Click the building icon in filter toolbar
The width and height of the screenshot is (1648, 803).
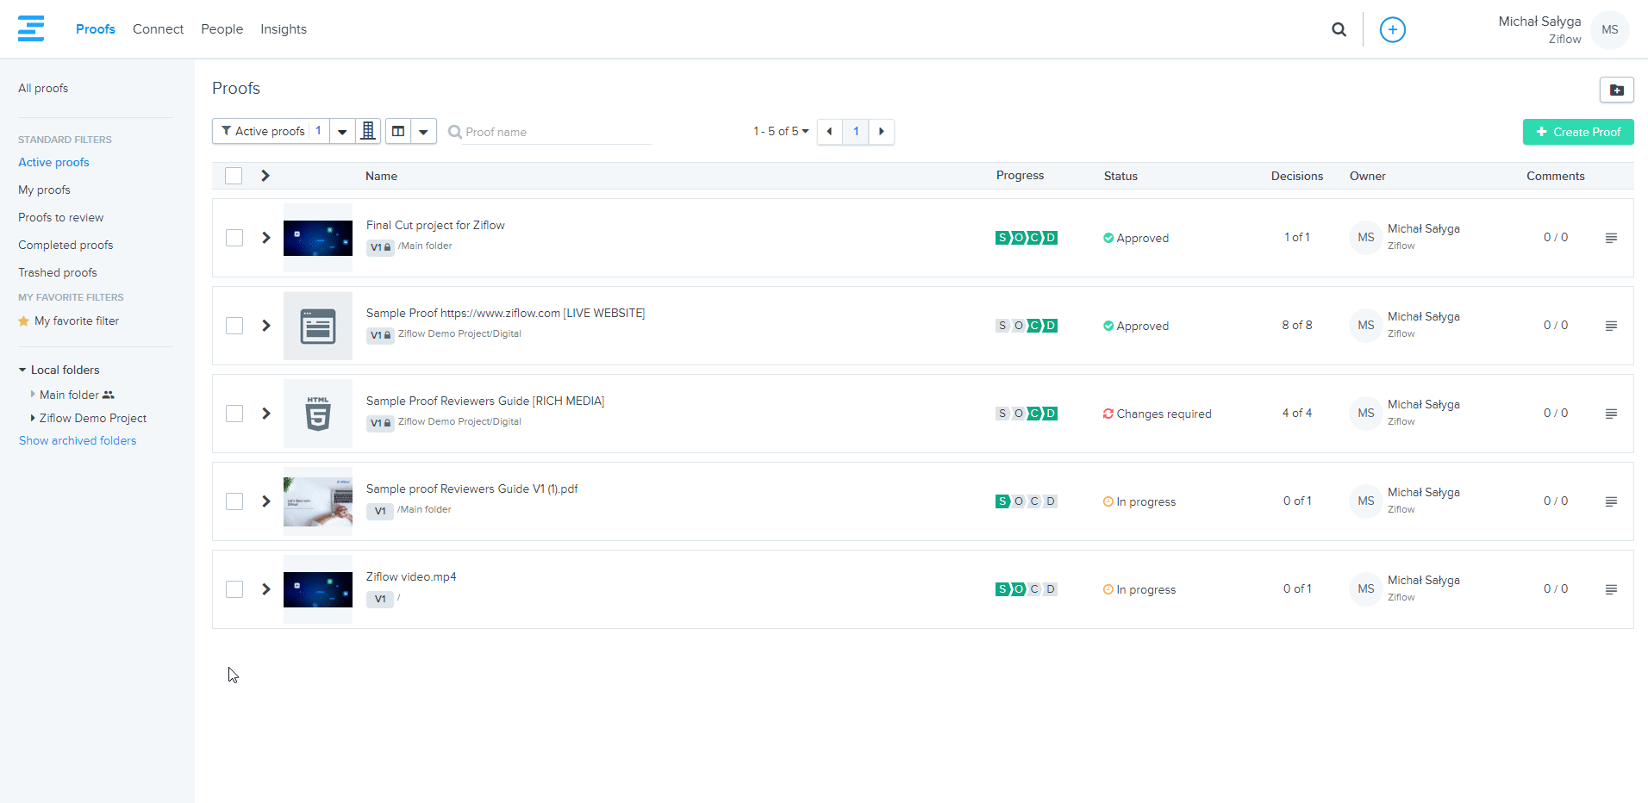368,131
